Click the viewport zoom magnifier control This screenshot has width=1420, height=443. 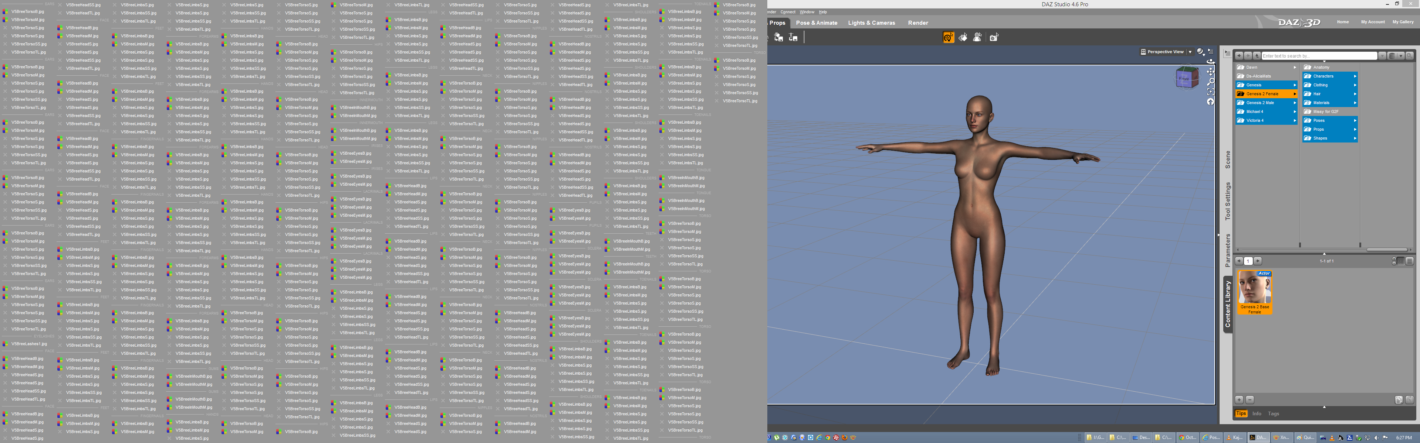coord(1211,82)
